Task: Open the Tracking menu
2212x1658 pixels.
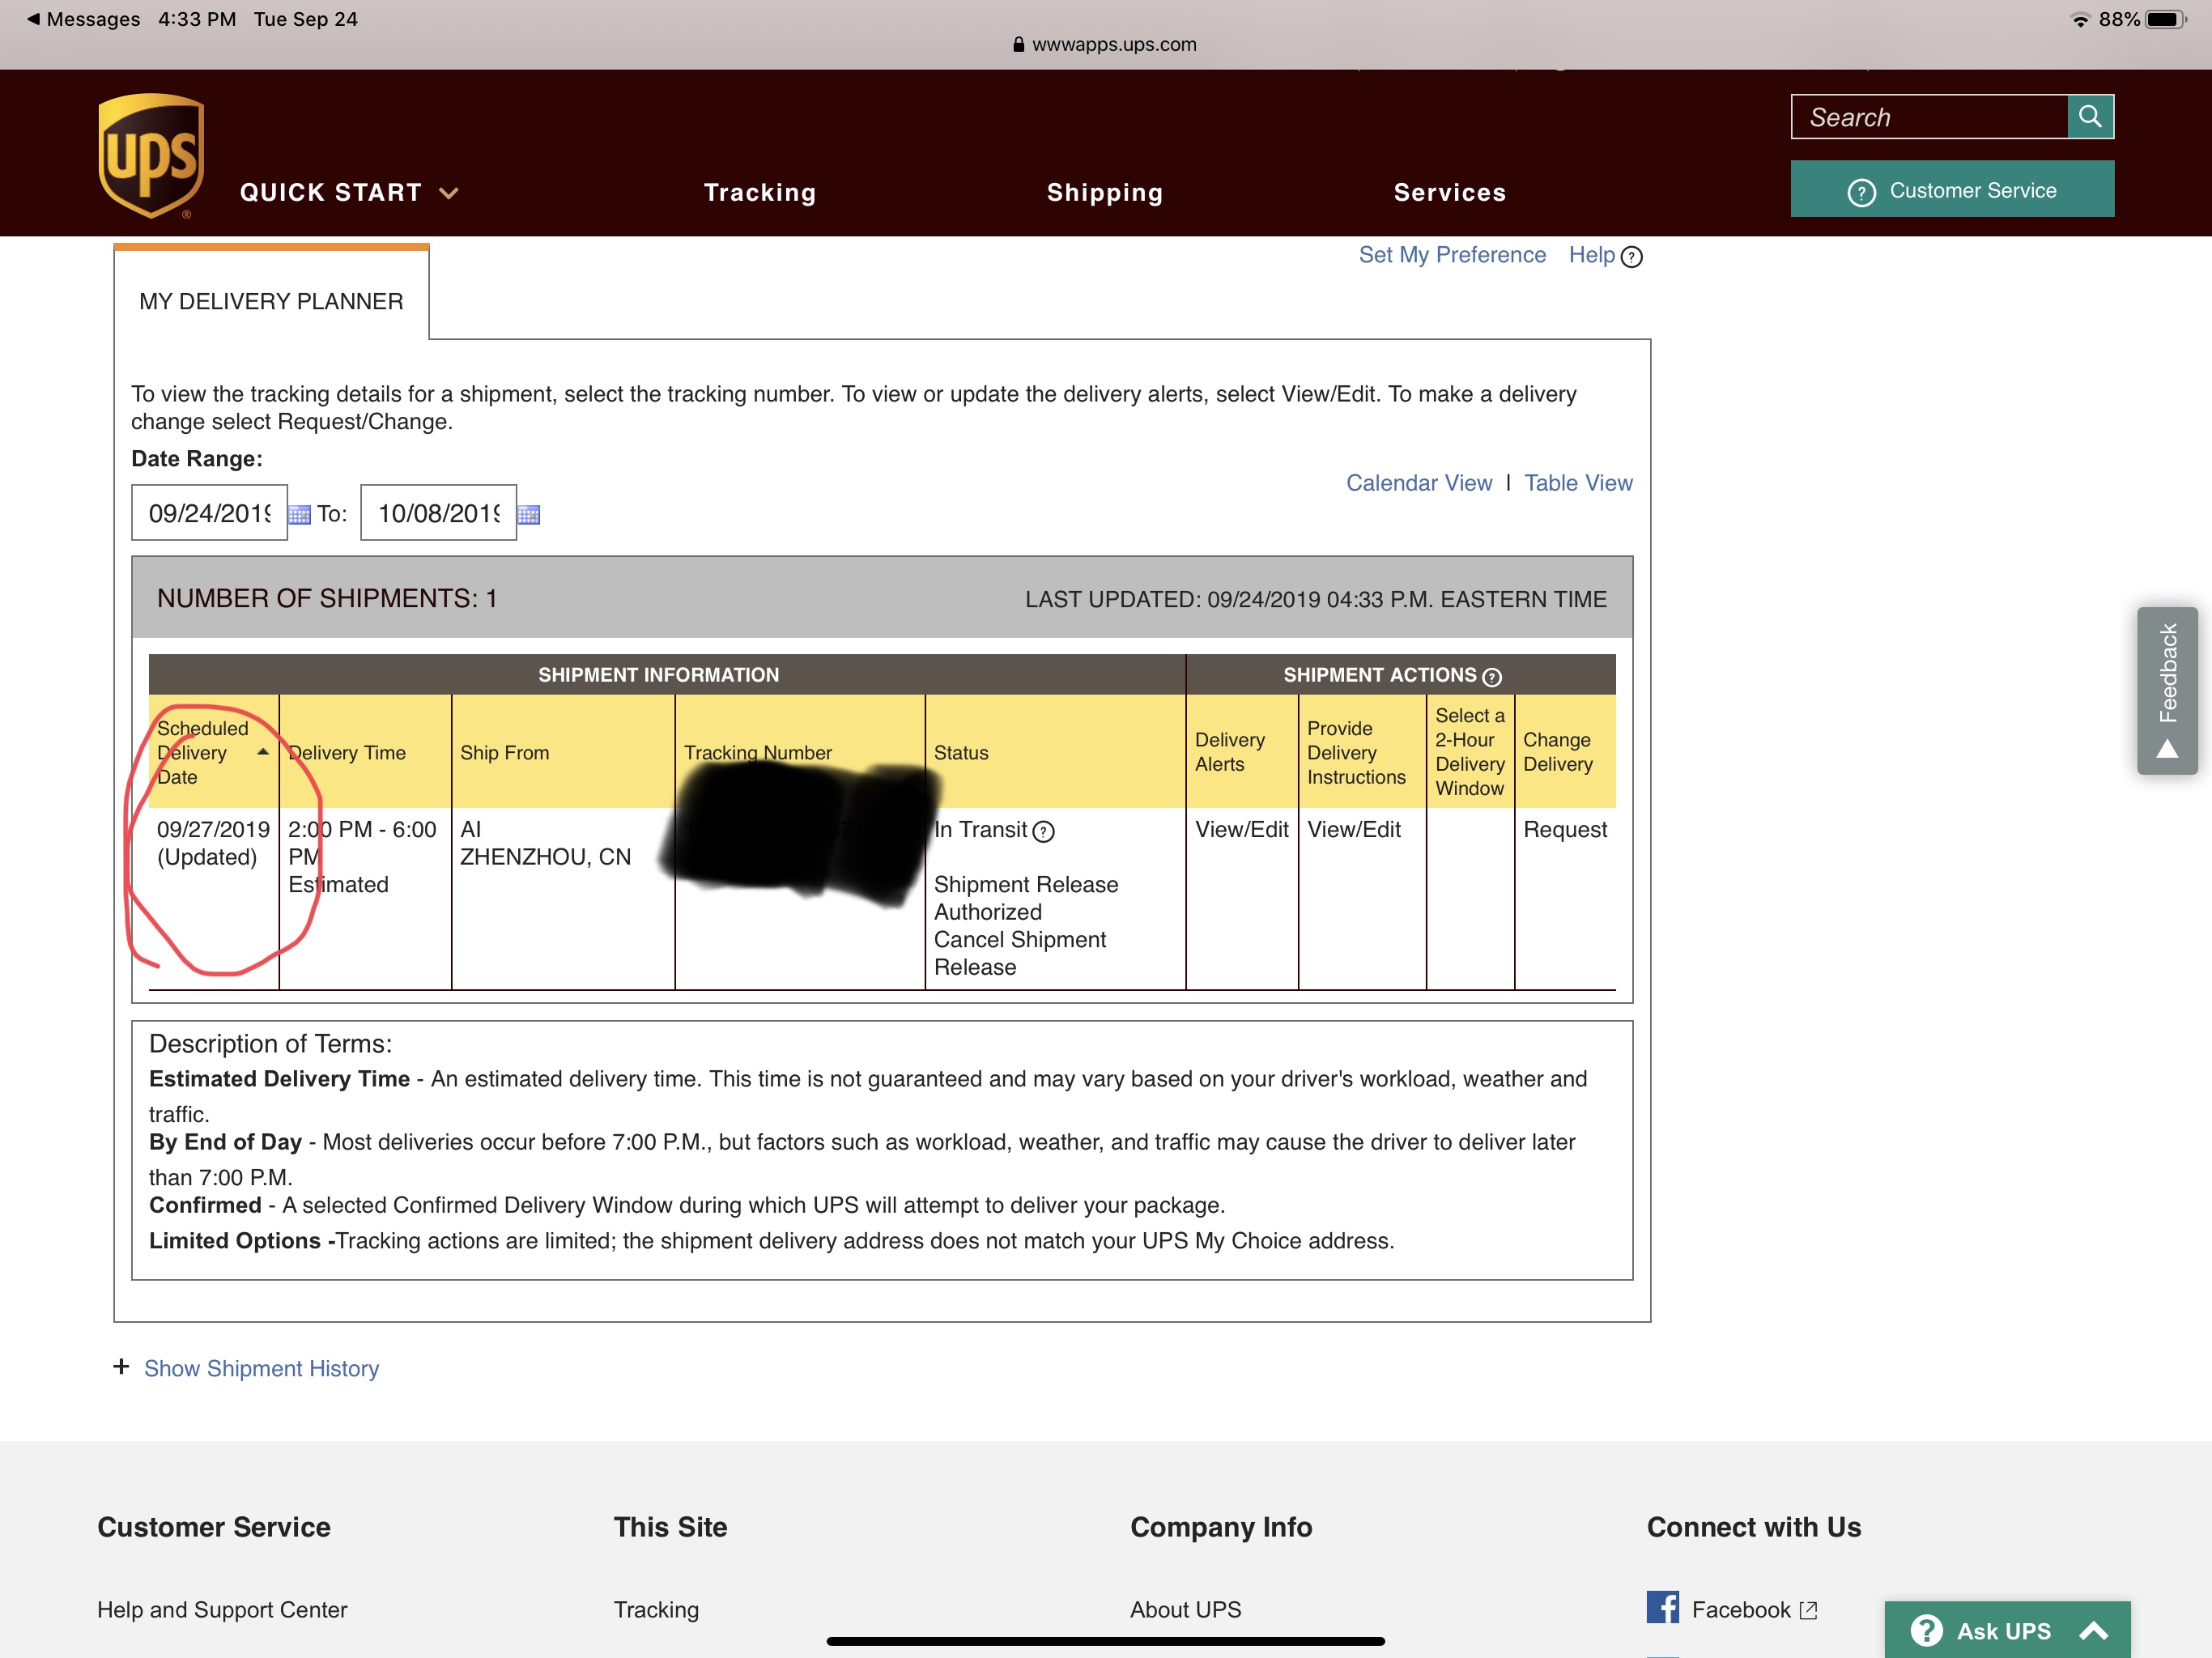Action: pyautogui.click(x=759, y=193)
